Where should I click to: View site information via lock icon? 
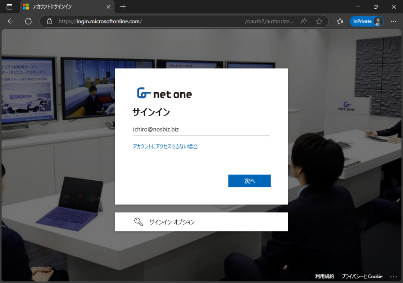[x=50, y=21]
